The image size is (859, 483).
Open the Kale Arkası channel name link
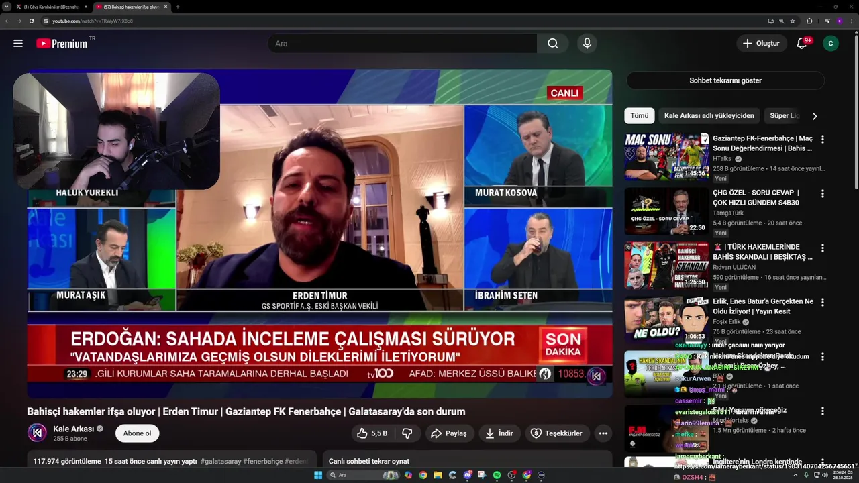pos(74,429)
